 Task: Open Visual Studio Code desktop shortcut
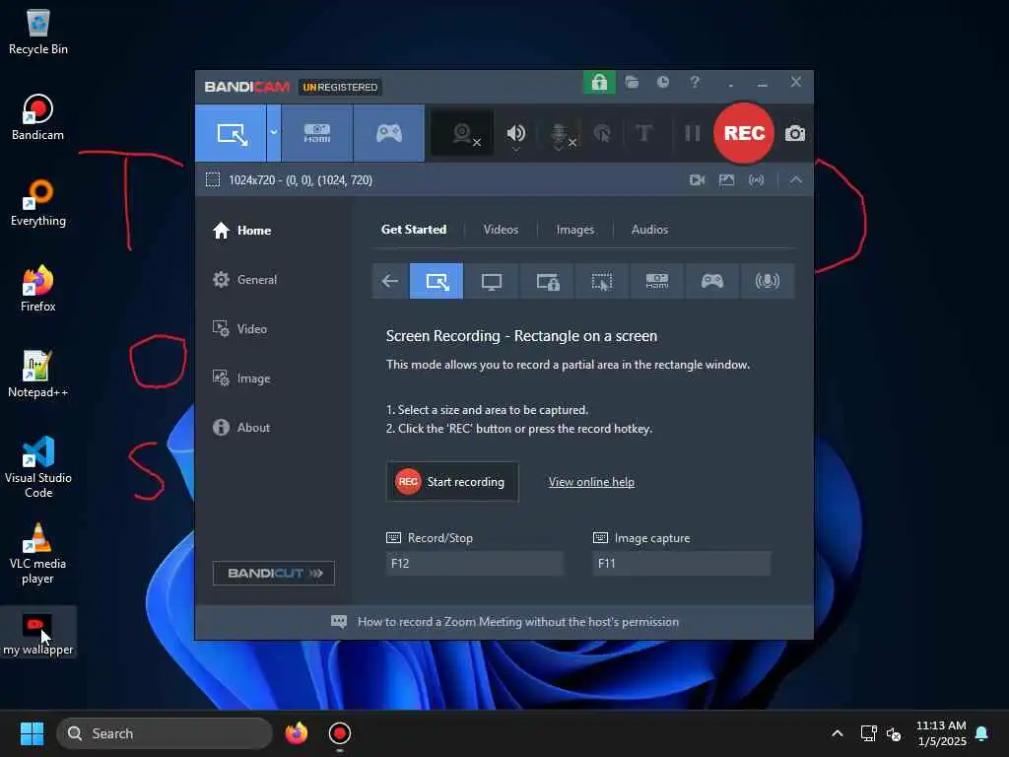38,467
